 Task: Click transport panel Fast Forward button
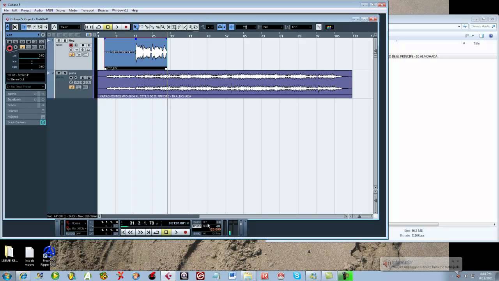[140, 232]
